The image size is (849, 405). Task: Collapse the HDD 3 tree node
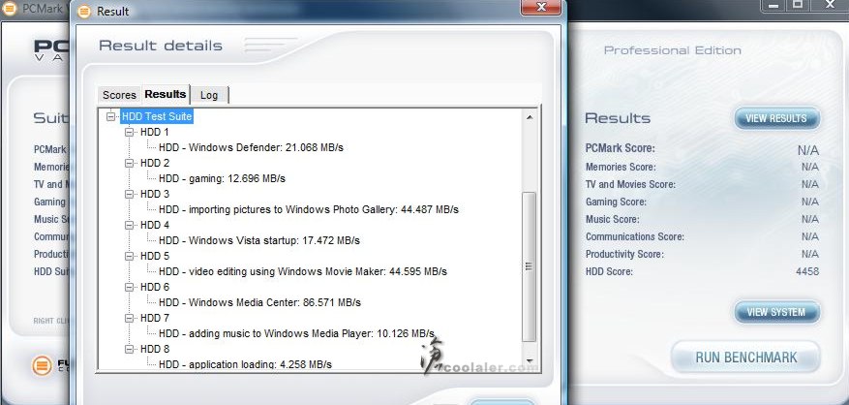[129, 194]
